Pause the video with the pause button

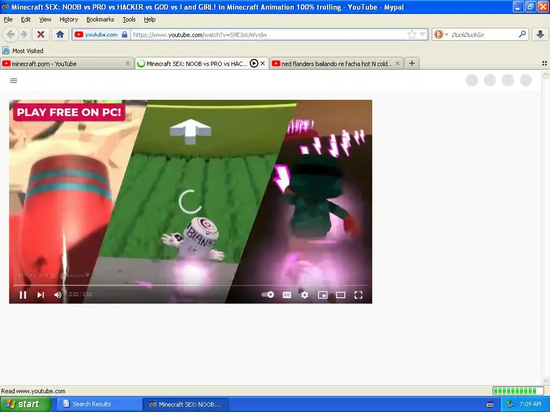pos(23,295)
